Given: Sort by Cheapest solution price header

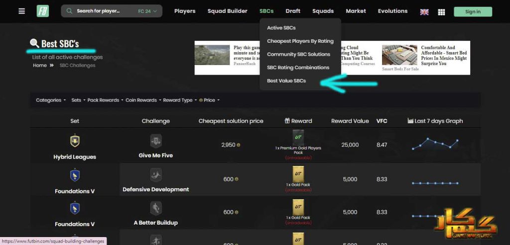Looking at the screenshot, I should point(231,121).
